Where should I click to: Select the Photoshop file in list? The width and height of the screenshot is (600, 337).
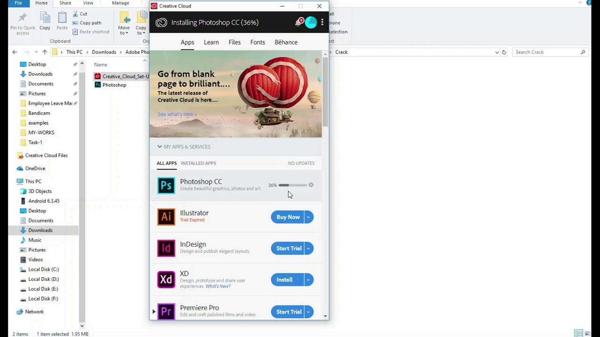114,85
